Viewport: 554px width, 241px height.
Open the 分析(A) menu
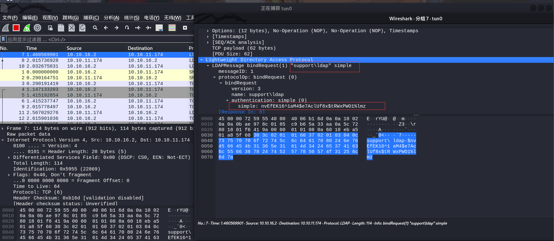point(111,18)
